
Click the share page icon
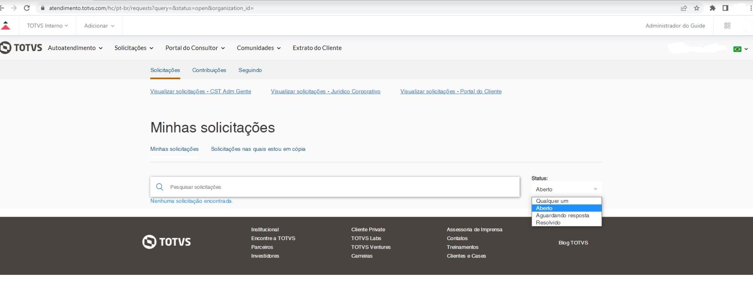pyautogui.click(x=684, y=8)
